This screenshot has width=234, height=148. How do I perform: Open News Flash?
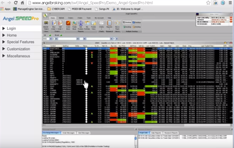pyautogui.click(x=117, y=25)
